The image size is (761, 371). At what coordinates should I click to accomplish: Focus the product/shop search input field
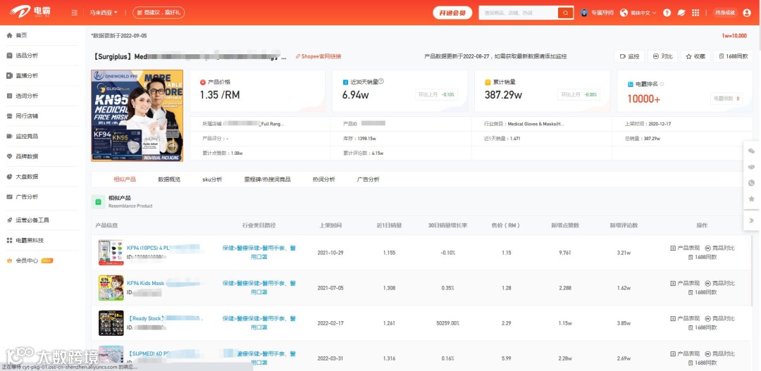(519, 13)
